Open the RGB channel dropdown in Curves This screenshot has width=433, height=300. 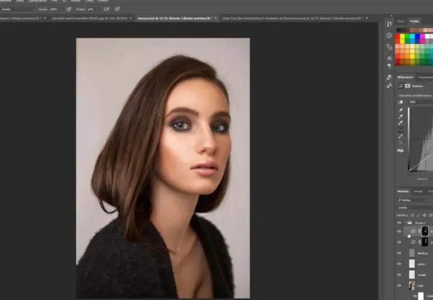tap(421, 102)
